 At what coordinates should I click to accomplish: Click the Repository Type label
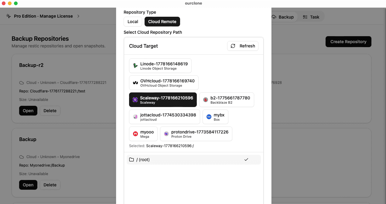(x=140, y=12)
